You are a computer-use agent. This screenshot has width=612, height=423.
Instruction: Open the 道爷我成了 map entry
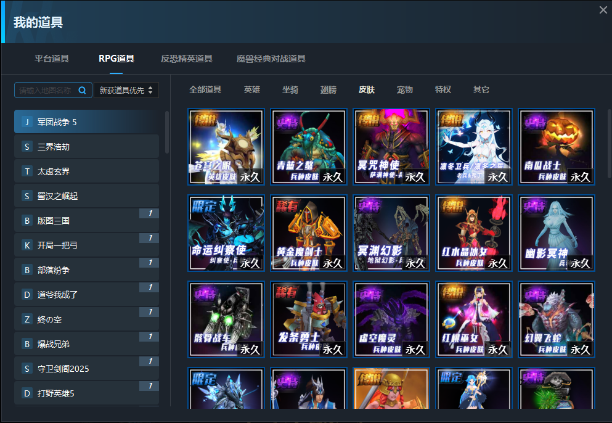(x=87, y=295)
